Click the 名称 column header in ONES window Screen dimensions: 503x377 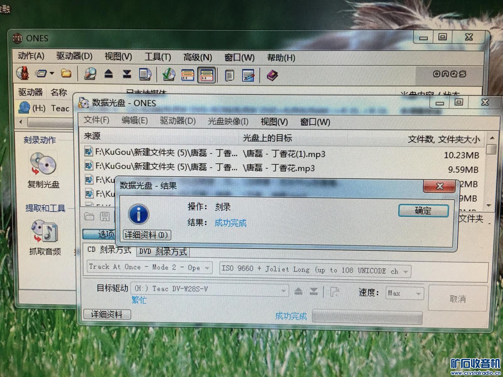point(59,92)
